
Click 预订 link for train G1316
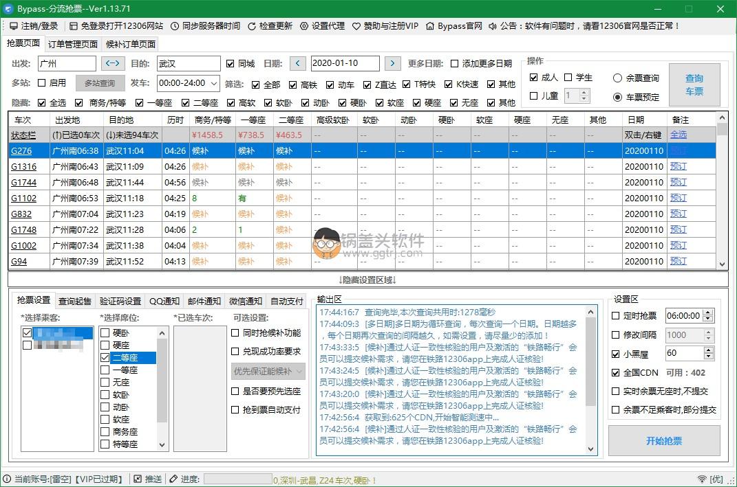tap(679, 166)
